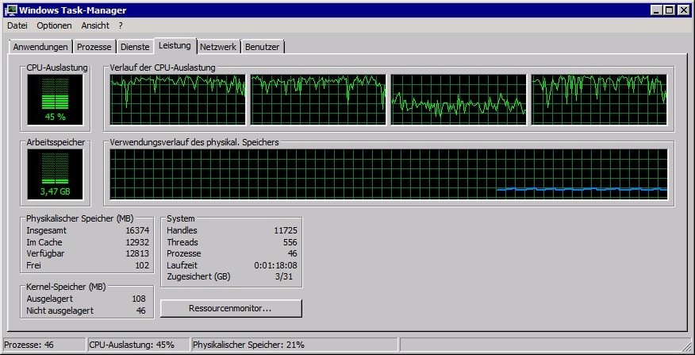Image resolution: width=695 pixels, height=355 pixels.
Task: Click 'Verwendungsverlauf des physikal. Speichers' label
Action: pyautogui.click(x=194, y=142)
